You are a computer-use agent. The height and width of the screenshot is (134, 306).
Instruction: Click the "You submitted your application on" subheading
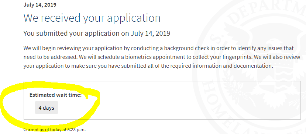coord(76,33)
